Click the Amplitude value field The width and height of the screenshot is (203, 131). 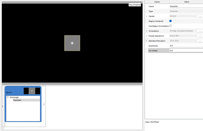pos(186,46)
